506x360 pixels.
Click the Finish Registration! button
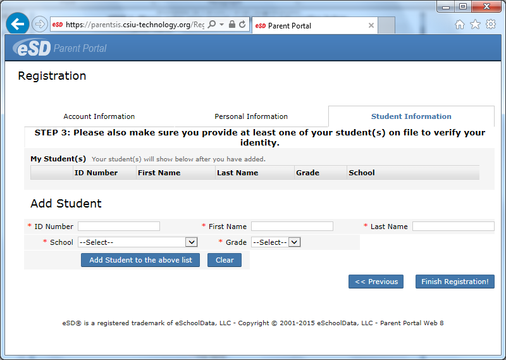(455, 282)
